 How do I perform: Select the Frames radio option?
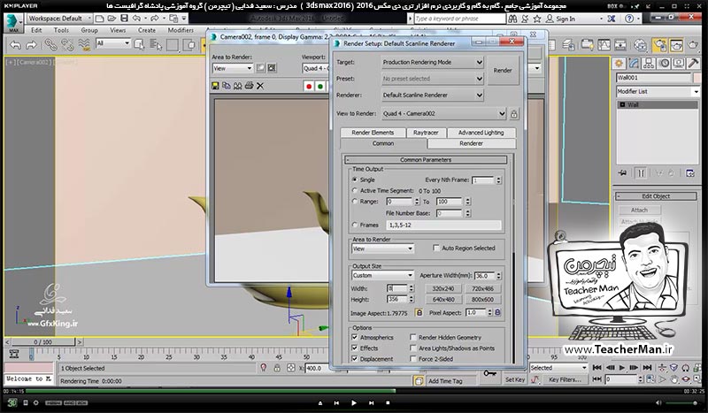355,225
